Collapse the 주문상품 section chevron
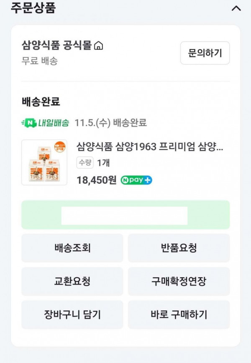 point(236,8)
